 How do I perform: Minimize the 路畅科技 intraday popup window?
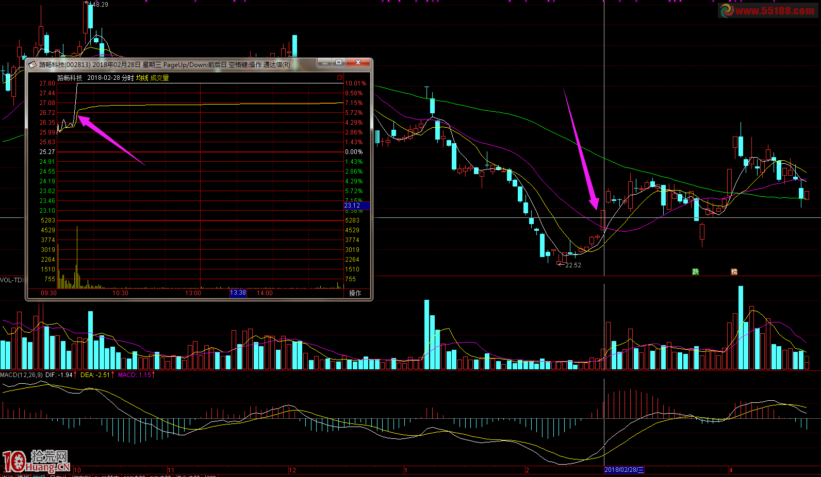[x=324, y=63]
